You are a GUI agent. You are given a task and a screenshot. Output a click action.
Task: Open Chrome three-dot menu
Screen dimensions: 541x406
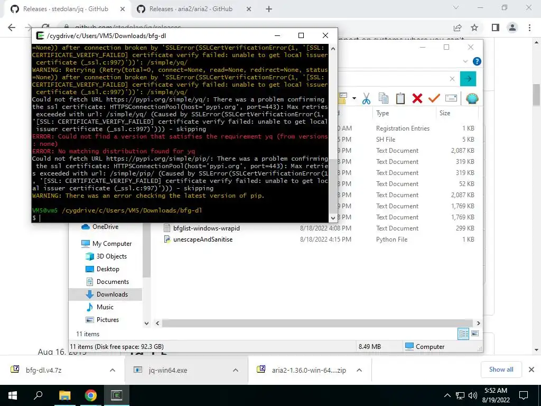click(529, 27)
